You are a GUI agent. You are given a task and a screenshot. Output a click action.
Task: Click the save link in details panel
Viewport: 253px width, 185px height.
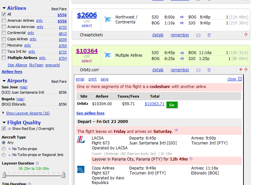tap(105, 79)
